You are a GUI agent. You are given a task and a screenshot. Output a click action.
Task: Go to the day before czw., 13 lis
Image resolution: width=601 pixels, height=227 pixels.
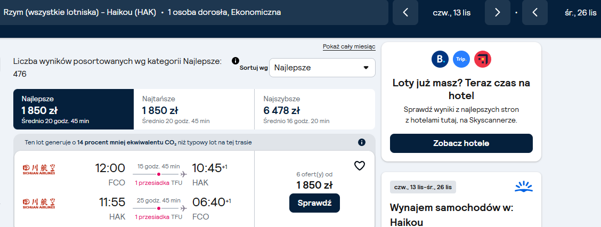tap(405, 12)
